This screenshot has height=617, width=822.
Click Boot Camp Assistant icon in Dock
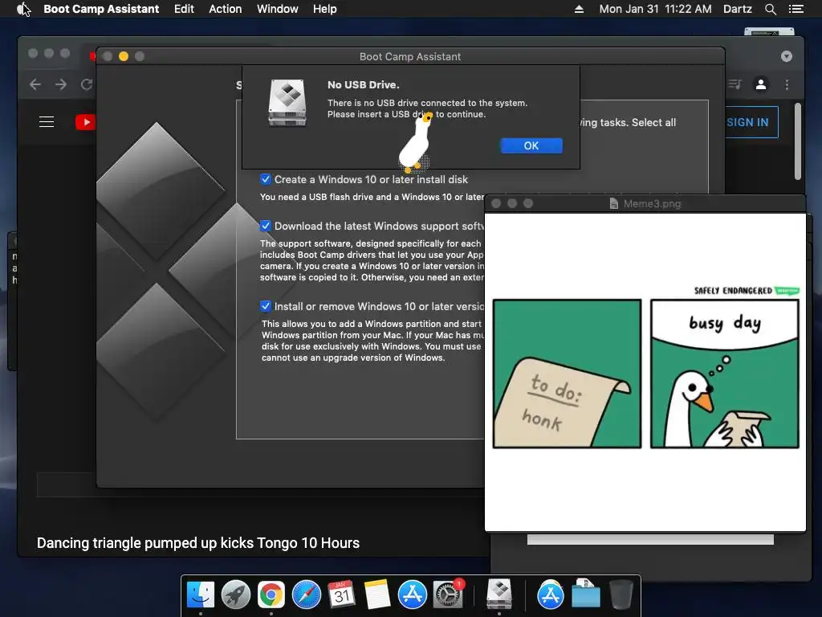tap(499, 595)
